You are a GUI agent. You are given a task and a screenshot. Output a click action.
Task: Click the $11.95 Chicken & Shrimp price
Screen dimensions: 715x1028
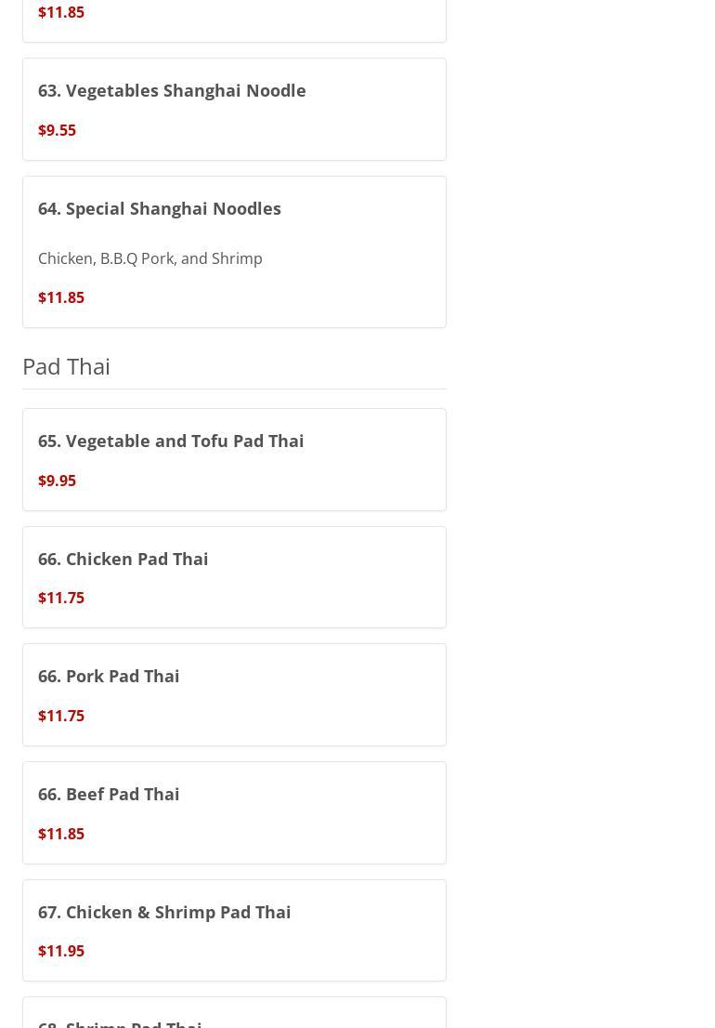[61, 951]
